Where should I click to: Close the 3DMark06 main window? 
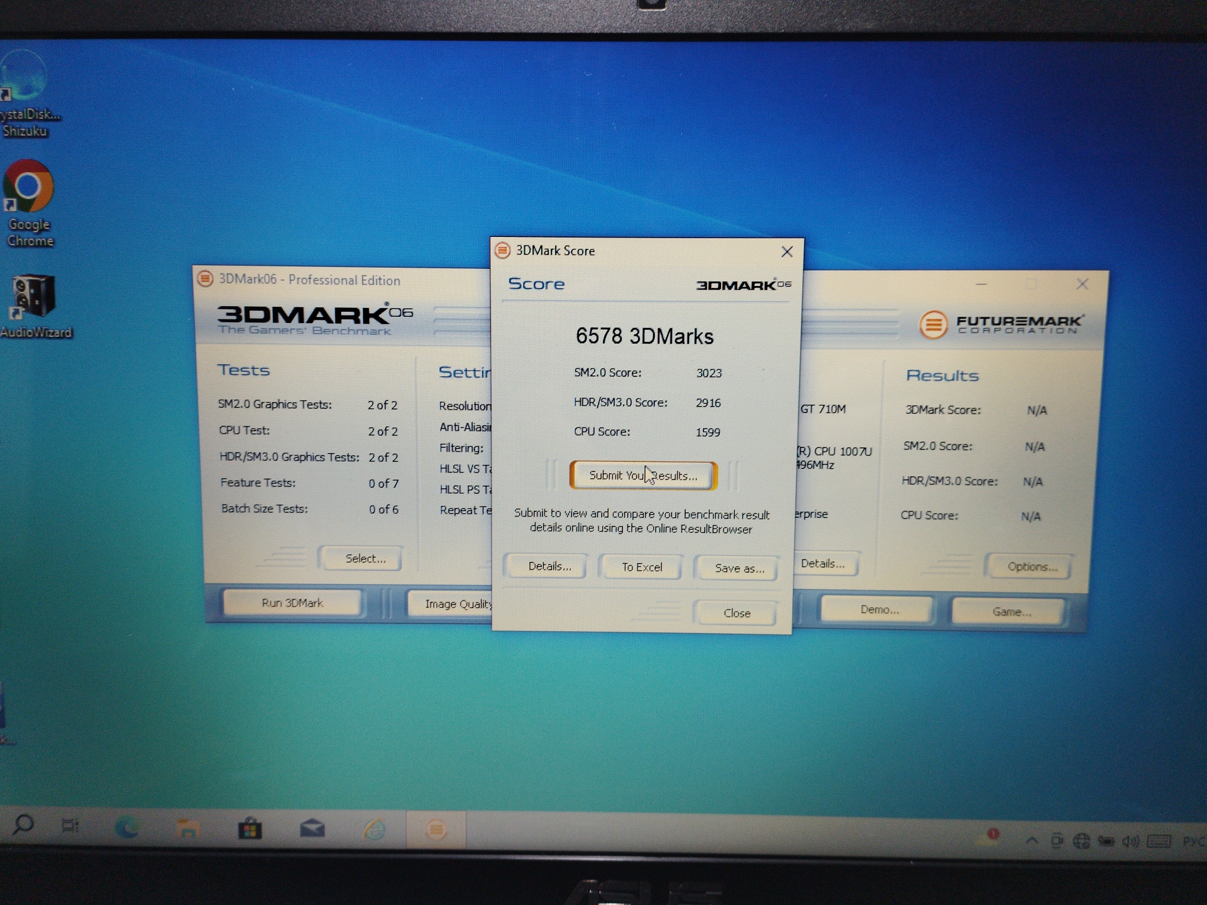pos(1082,284)
